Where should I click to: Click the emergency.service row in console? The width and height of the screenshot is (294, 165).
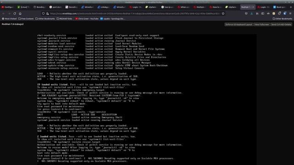point(79,117)
